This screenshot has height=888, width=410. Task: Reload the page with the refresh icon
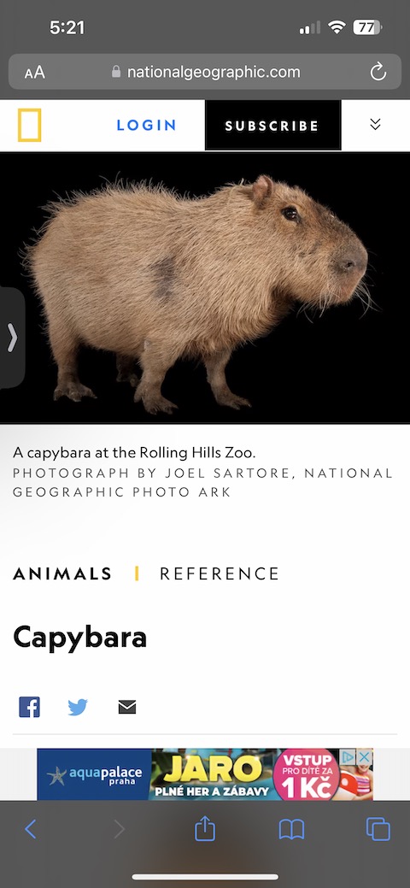tap(378, 72)
